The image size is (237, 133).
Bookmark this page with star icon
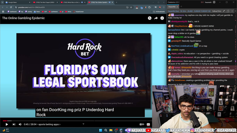[131, 7]
